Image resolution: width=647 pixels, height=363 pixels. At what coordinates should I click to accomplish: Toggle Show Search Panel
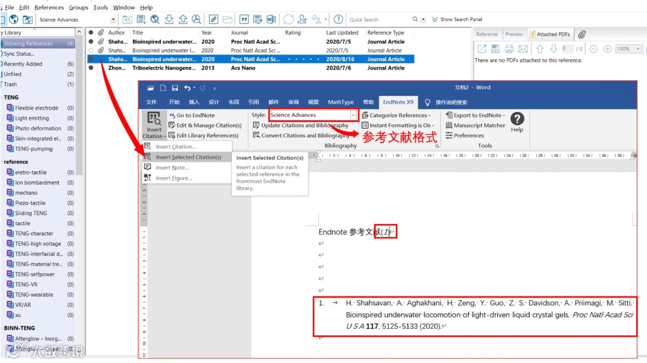click(456, 19)
